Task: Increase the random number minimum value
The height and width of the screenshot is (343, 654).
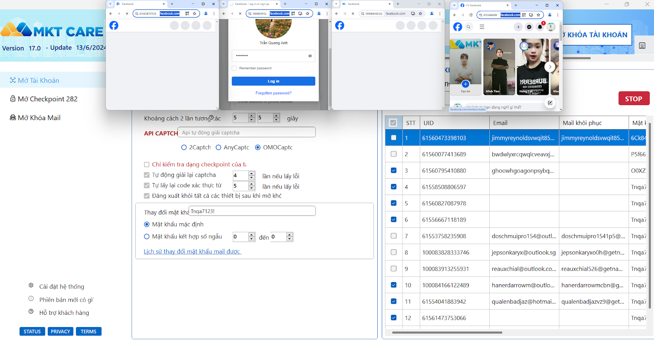Action: point(252,235)
